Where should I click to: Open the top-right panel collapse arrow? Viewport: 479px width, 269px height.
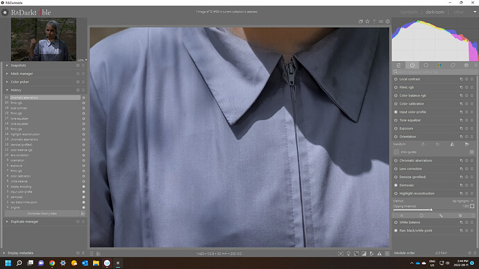(475, 12)
